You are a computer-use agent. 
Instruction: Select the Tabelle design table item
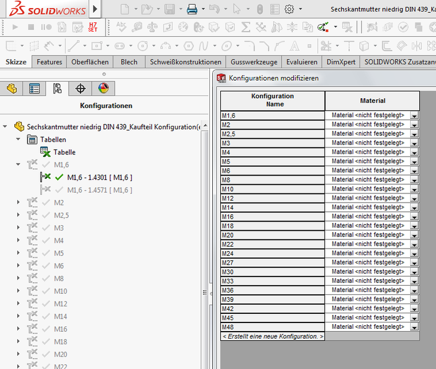pyautogui.click(x=64, y=152)
